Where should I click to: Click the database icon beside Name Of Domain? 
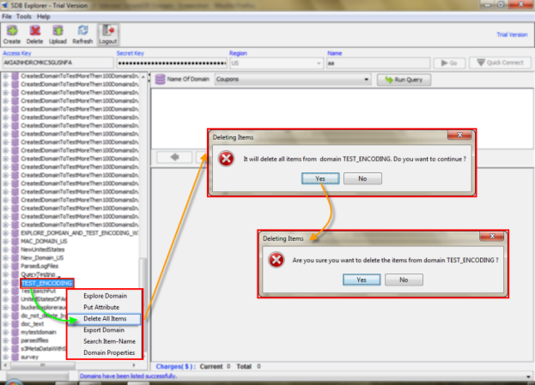coord(160,80)
